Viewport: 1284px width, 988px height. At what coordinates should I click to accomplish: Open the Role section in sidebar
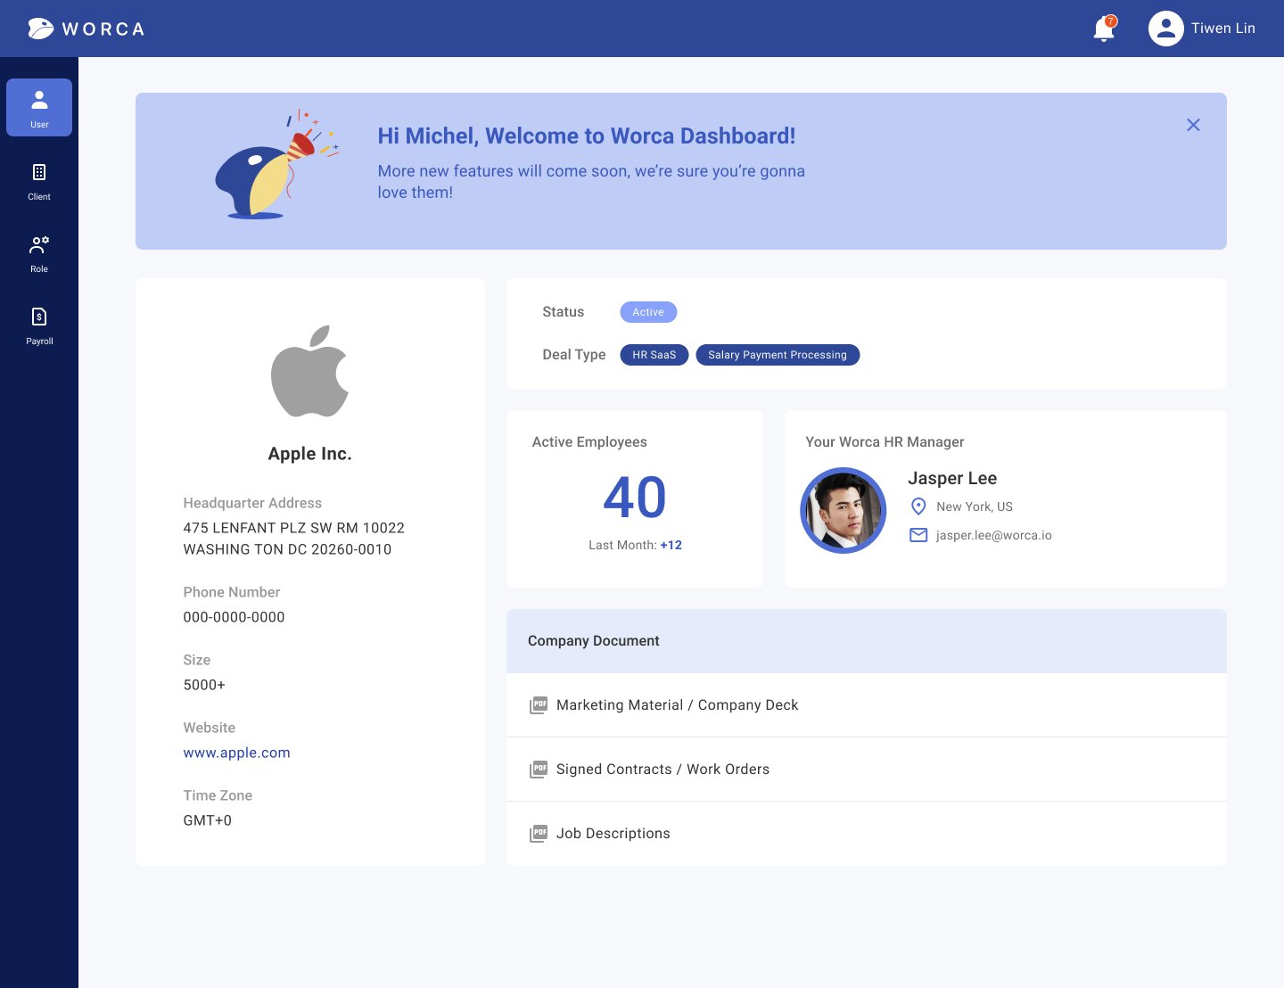[x=39, y=253]
